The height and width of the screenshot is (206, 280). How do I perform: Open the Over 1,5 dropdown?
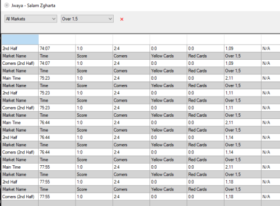point(87,19)
